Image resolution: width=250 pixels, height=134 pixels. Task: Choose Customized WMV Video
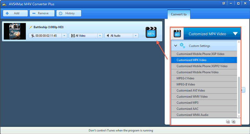point(204,96)
